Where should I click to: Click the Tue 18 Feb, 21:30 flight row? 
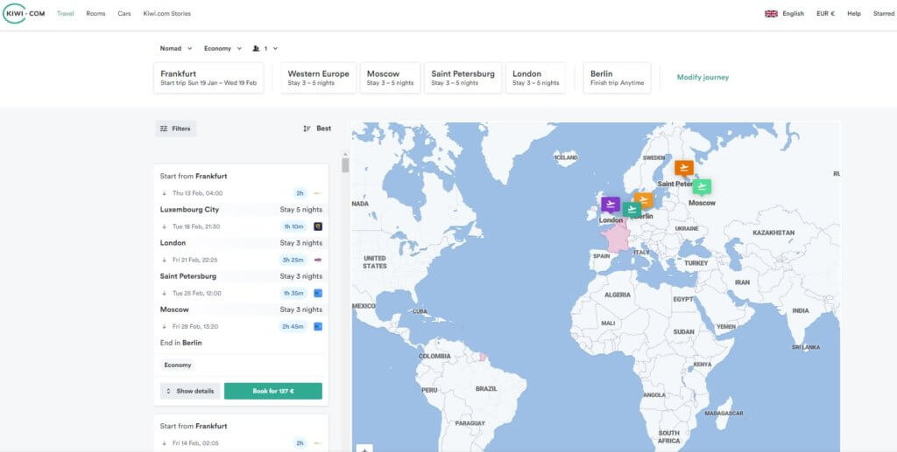(x=241, y=226)
